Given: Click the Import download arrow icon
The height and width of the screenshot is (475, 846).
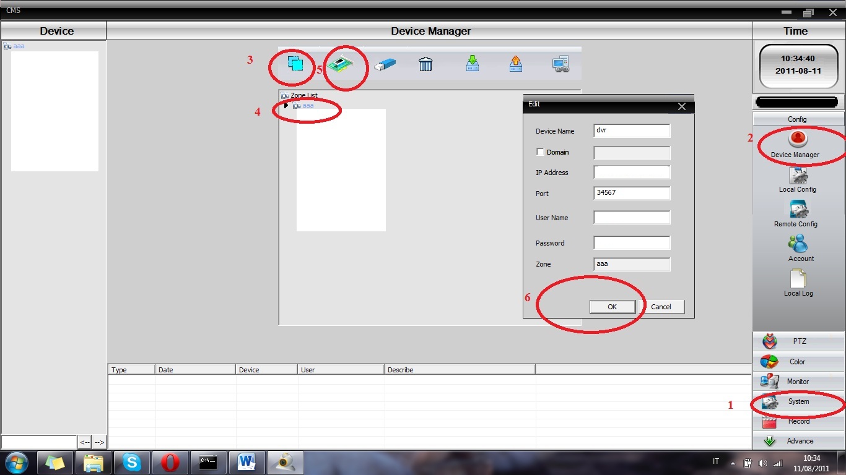Looking at the screenshot, I should (x=473, y=64).
